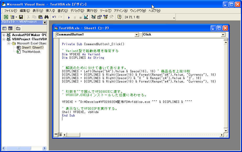Click the Undo arrow icon
242x152 pixels.
pos(54,17)
